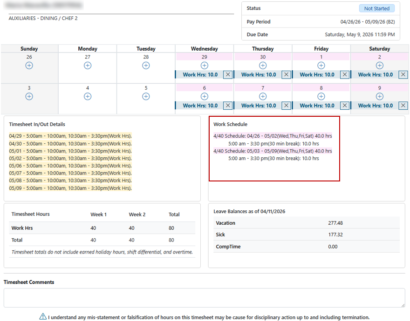Open Work Hrs: 10.0 entry on Saturday 9
This screenshot has width=410, height=321.
(376, 106)
